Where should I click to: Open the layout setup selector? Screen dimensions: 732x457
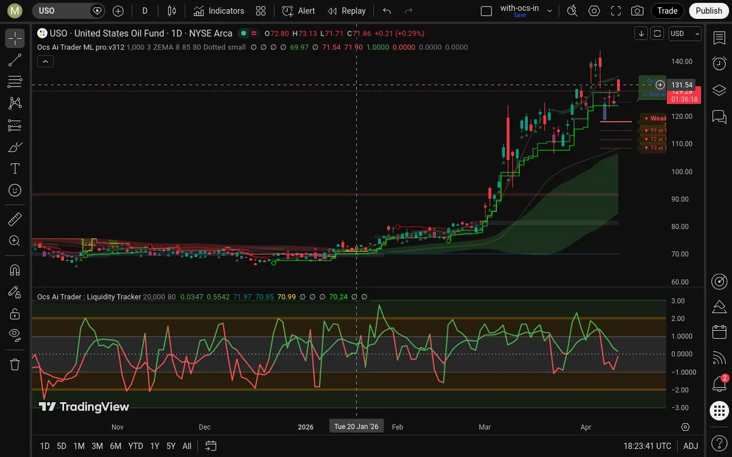(486, 11)
